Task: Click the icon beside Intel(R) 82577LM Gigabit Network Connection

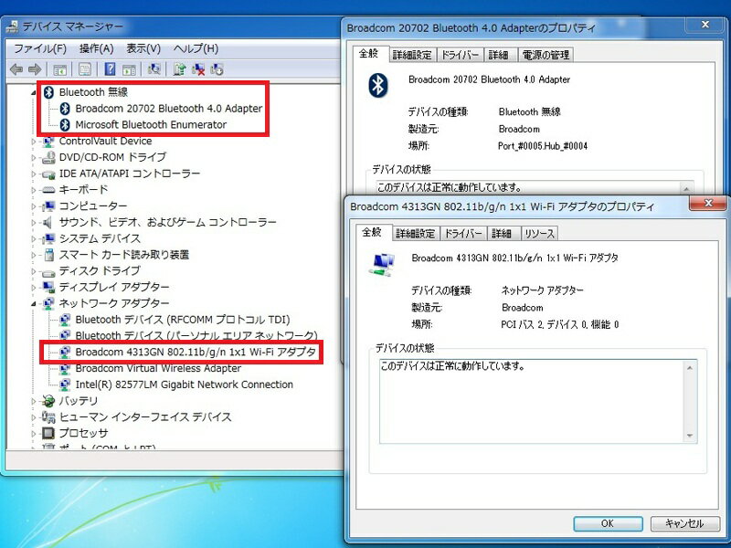Action: 65,385
